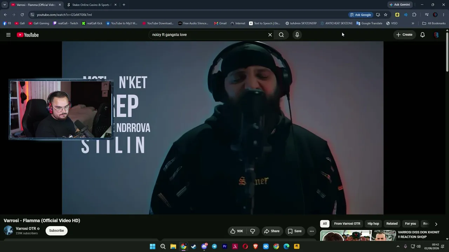Screen dimensions: 449x252
Task: Pause the video by clicking the player
Action: coord(223,128)
